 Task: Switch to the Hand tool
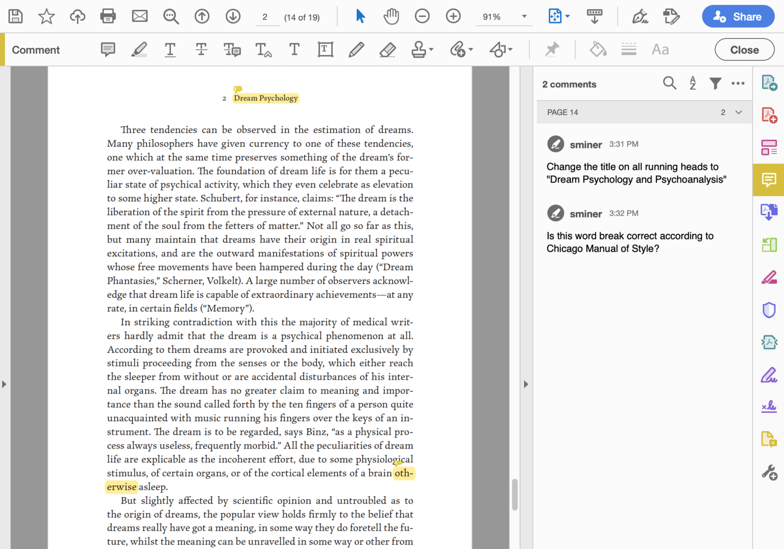(x=391, y=16)
